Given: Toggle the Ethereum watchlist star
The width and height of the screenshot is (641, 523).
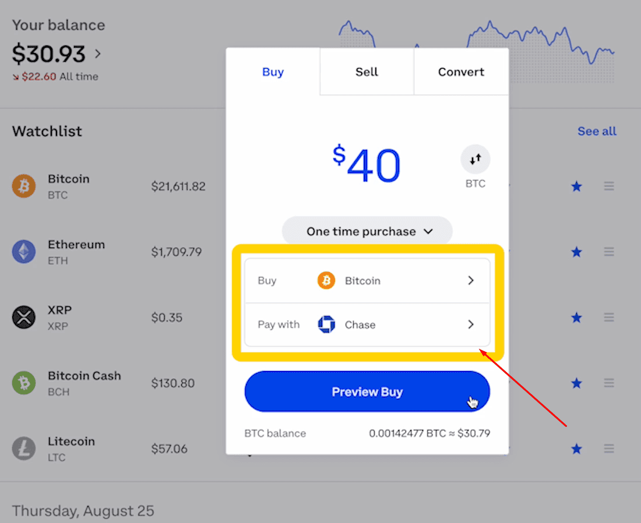Looking at the screenshot, I should tap(576, 252).
